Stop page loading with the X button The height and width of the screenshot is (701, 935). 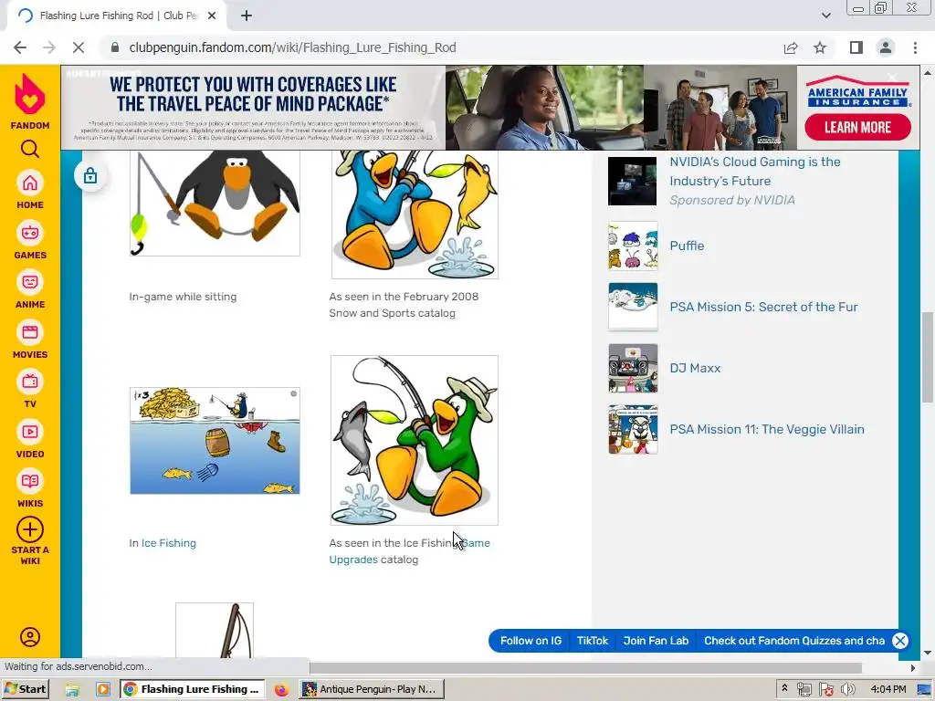click(79, 47)
